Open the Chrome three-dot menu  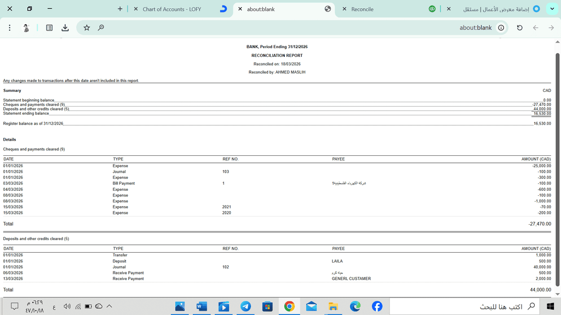coord(10,28)
